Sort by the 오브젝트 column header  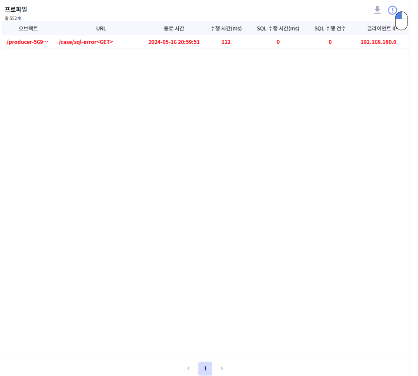coord(28,29)
